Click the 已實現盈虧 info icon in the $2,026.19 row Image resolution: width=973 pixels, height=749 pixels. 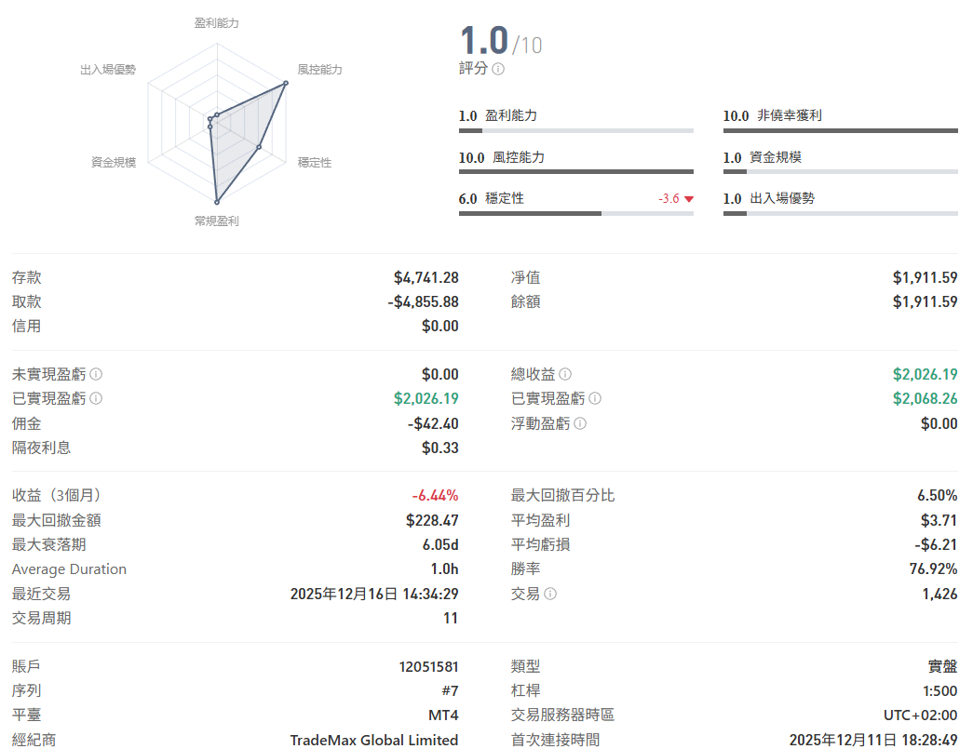(96, 398)
